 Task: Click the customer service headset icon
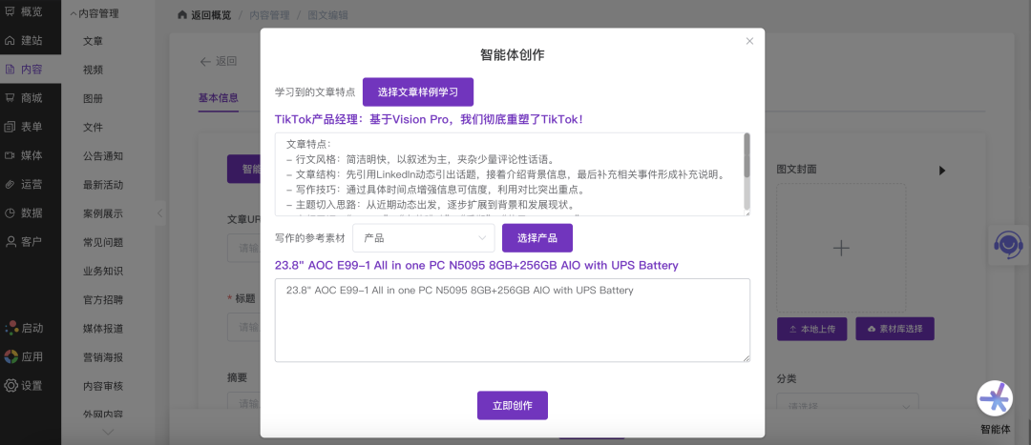coord(1008,244)
